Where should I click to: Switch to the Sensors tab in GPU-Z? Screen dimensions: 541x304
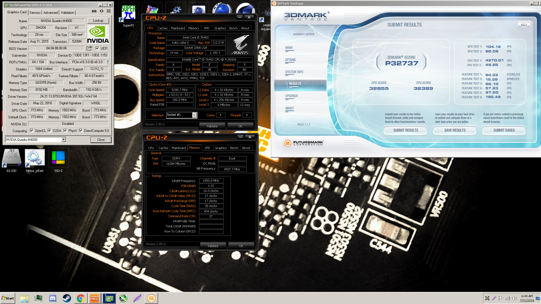(x=35, y=13)
